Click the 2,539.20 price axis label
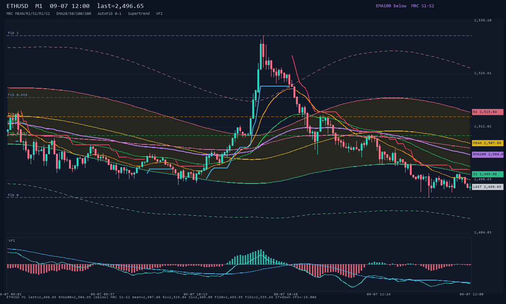 click(x=483, y=21)
